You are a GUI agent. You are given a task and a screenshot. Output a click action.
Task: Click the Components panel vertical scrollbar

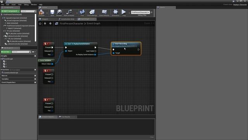click(x=35, y=28)
